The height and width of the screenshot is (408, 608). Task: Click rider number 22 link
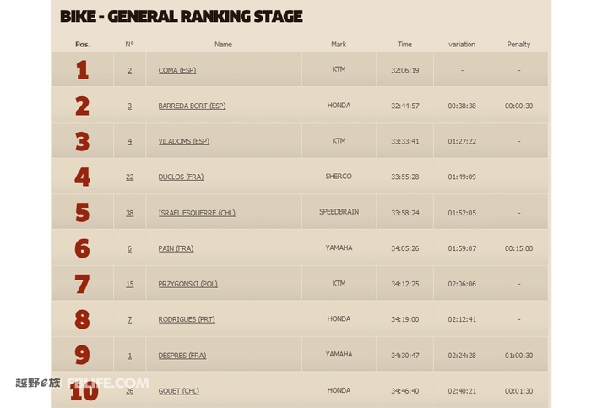(129, 177)
